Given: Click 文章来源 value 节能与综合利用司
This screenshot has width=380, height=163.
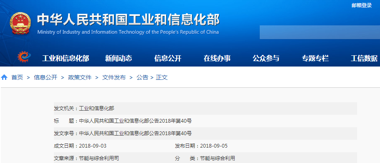Looking at the screenshot, I should [x=99, y=158].
